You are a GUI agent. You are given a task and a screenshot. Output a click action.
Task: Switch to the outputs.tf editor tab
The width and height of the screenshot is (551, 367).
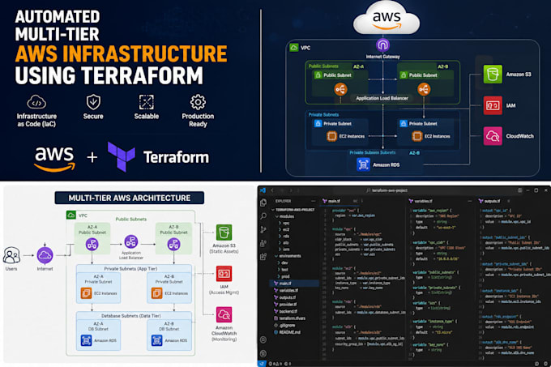[489, 201]
